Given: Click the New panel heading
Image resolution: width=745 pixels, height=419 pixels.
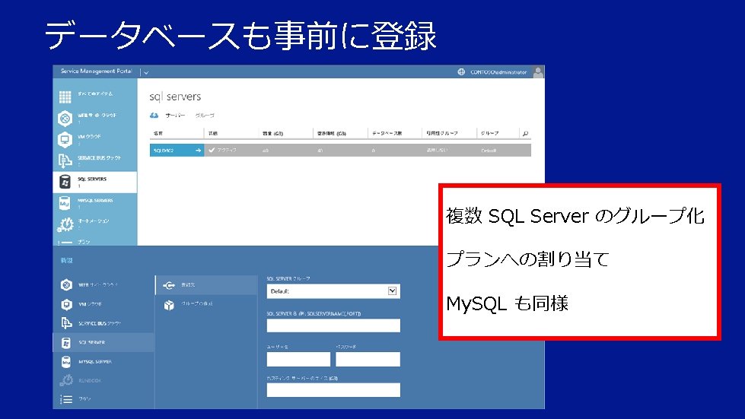Looking at the screenshot, I should [66, 261].
